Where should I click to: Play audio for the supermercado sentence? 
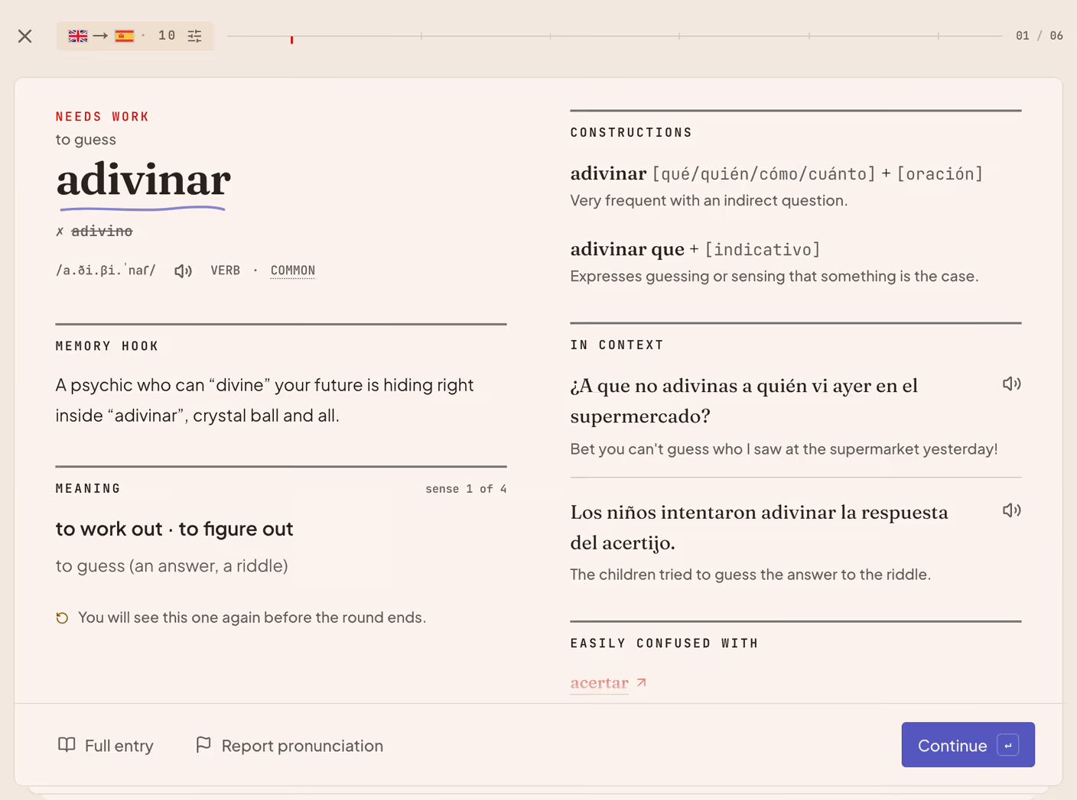coord(1011,384)
